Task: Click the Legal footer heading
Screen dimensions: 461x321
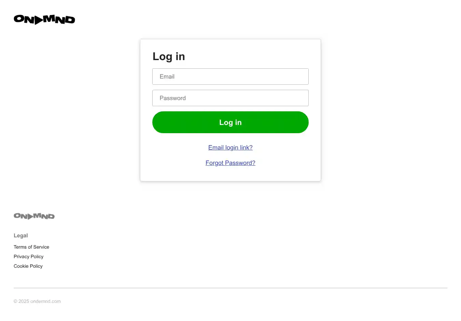Action: pyautogui.click(x=21, y=236)
